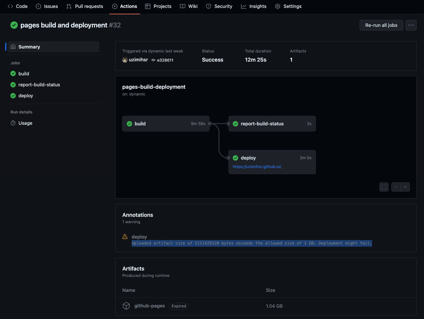Open the Projects tab
Viewport: 424px width, 319px height.
[x=158, y=6]
